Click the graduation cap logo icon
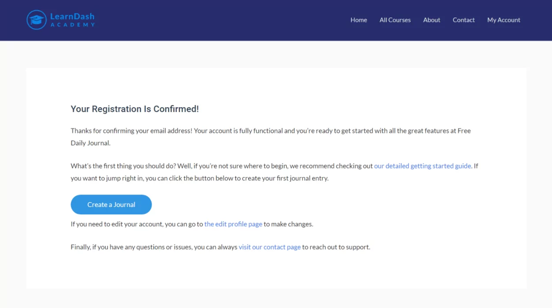 tap(37, 20)
